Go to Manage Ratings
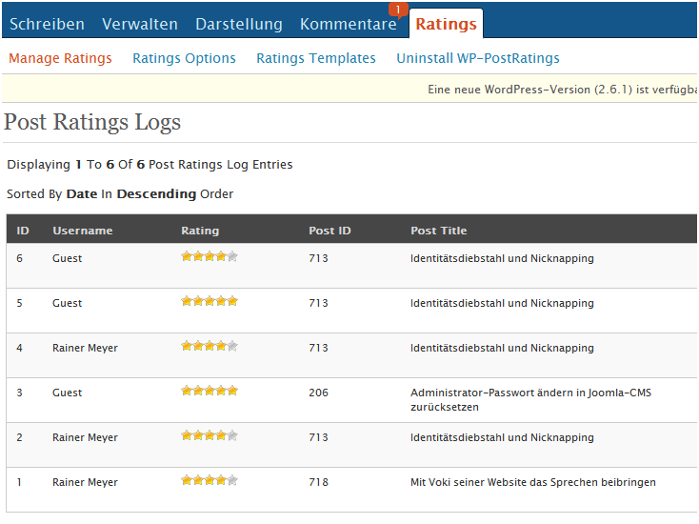Screen dimensions: 699x524 click(60, 58)
